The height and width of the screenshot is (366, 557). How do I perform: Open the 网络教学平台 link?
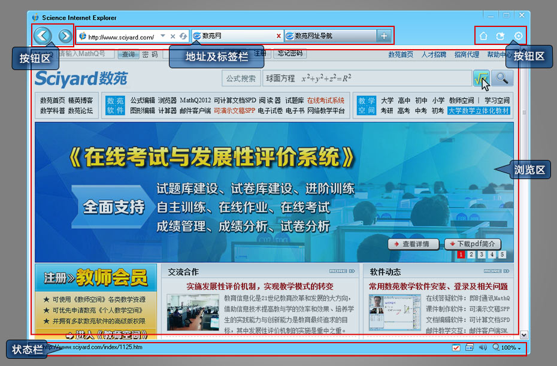click(x=326, y=111)
